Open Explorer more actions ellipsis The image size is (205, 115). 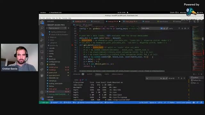coord(68,21)
